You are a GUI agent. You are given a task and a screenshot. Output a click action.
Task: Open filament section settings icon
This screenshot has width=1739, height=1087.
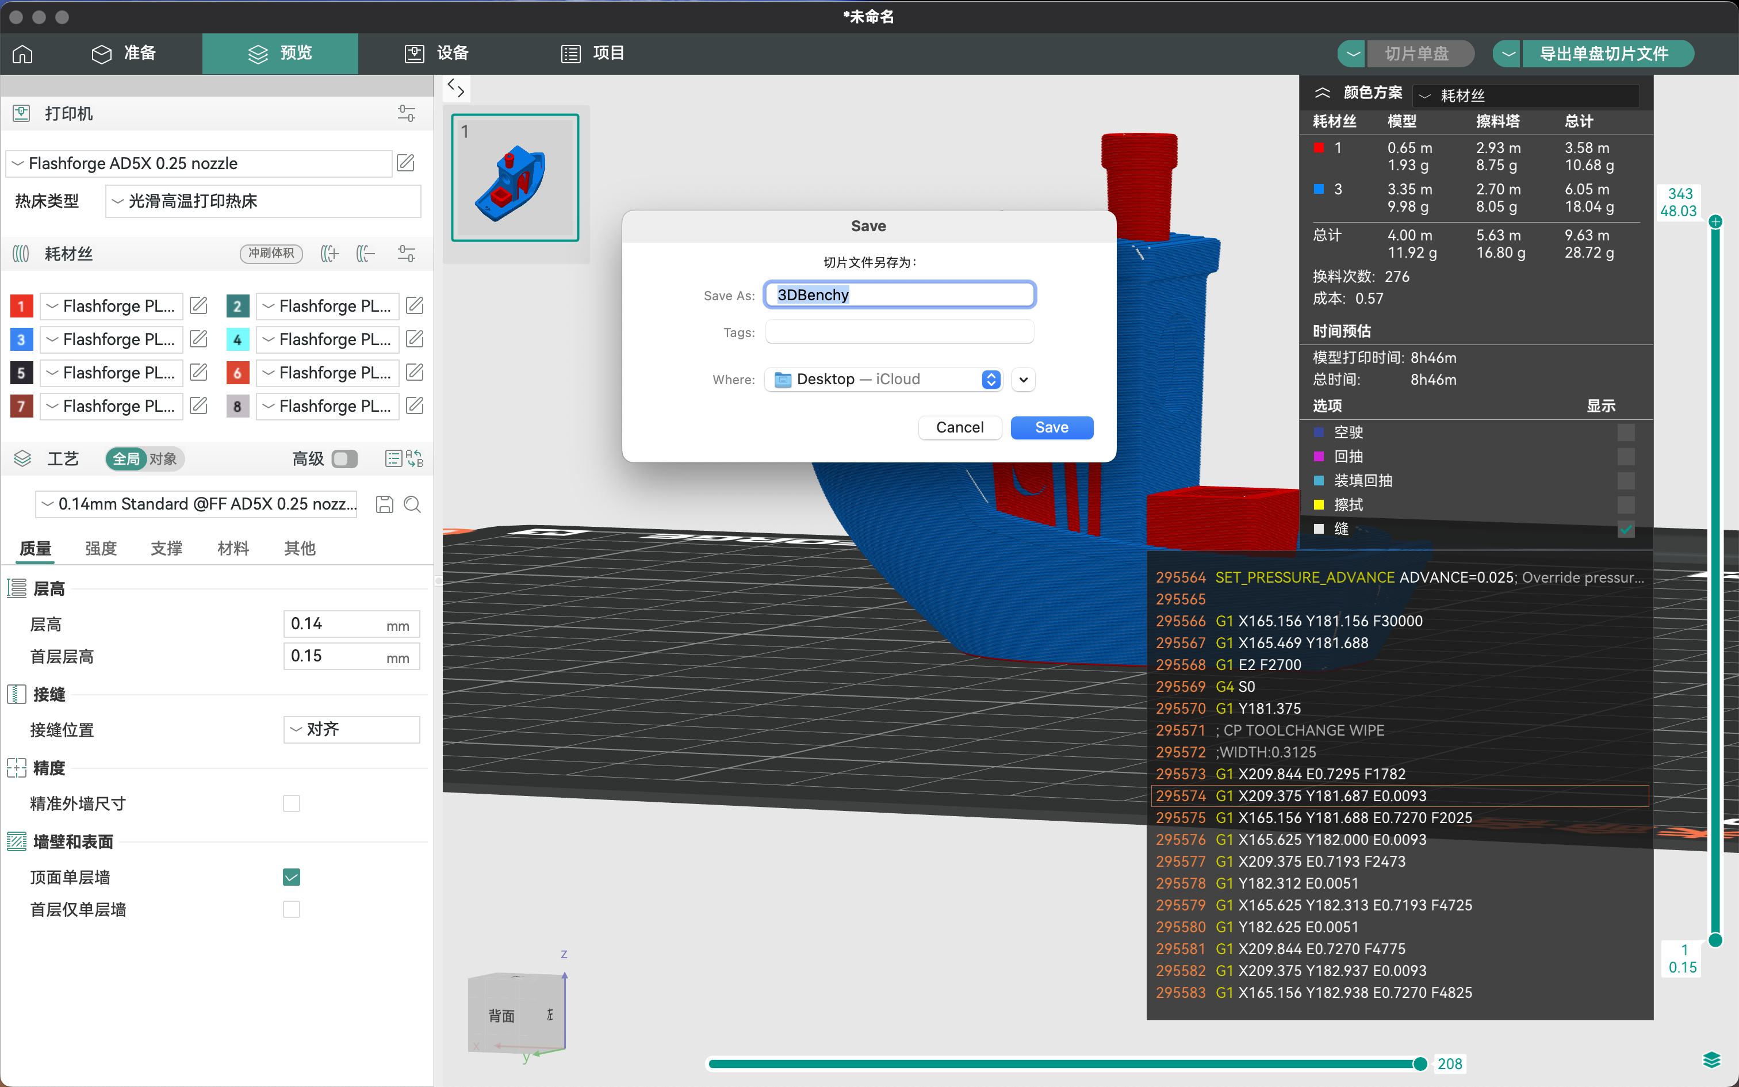click(x=406, y=254)
